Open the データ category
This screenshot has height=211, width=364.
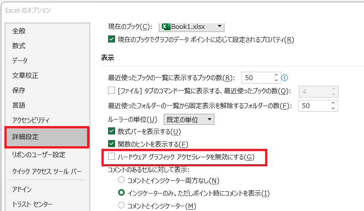[20, 61]
